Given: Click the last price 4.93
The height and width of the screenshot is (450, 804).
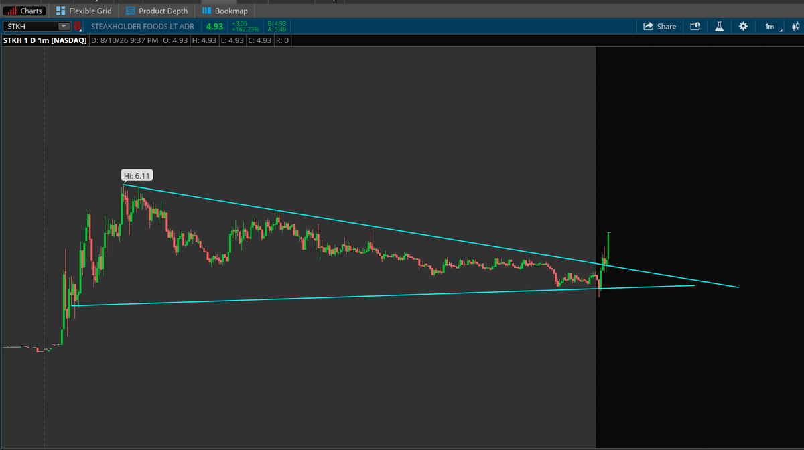Looking at the screenshot, I should [214, 27].
